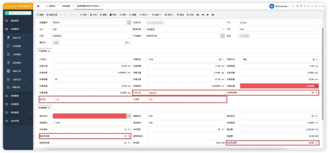This screenshot has height=153, width=328.
Task: Open the 附件 (Attachment) paperclip tool
Action: (x=123, y=15)
